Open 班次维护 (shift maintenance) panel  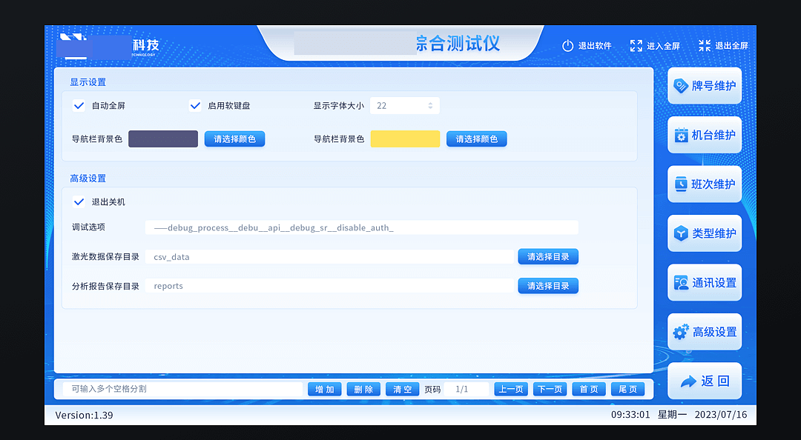(704, 184)
